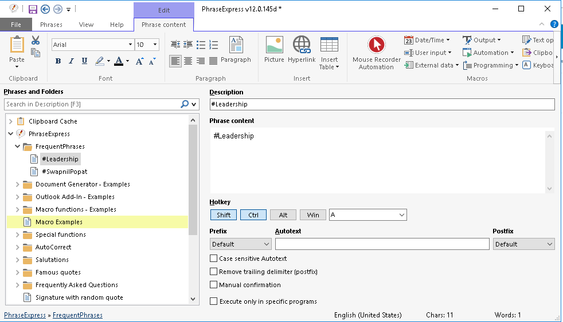Open the Automation macro menu

pyautogui.click(x=488, y=53)
